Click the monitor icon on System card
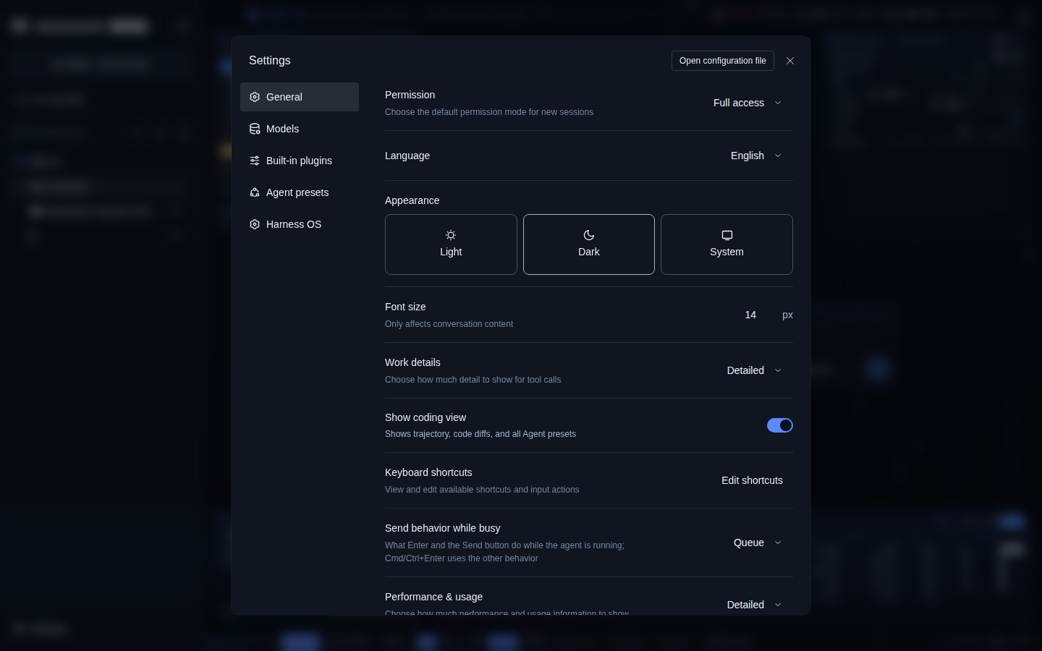 (x=727, y=235)
